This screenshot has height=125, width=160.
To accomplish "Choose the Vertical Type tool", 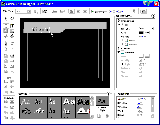I will coord(12,26).
